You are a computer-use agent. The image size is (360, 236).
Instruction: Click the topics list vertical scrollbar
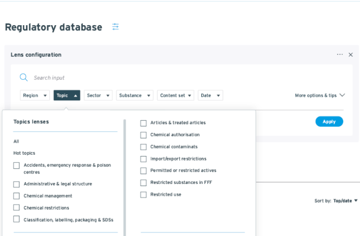pyautogui.click(x=125, y=178)
